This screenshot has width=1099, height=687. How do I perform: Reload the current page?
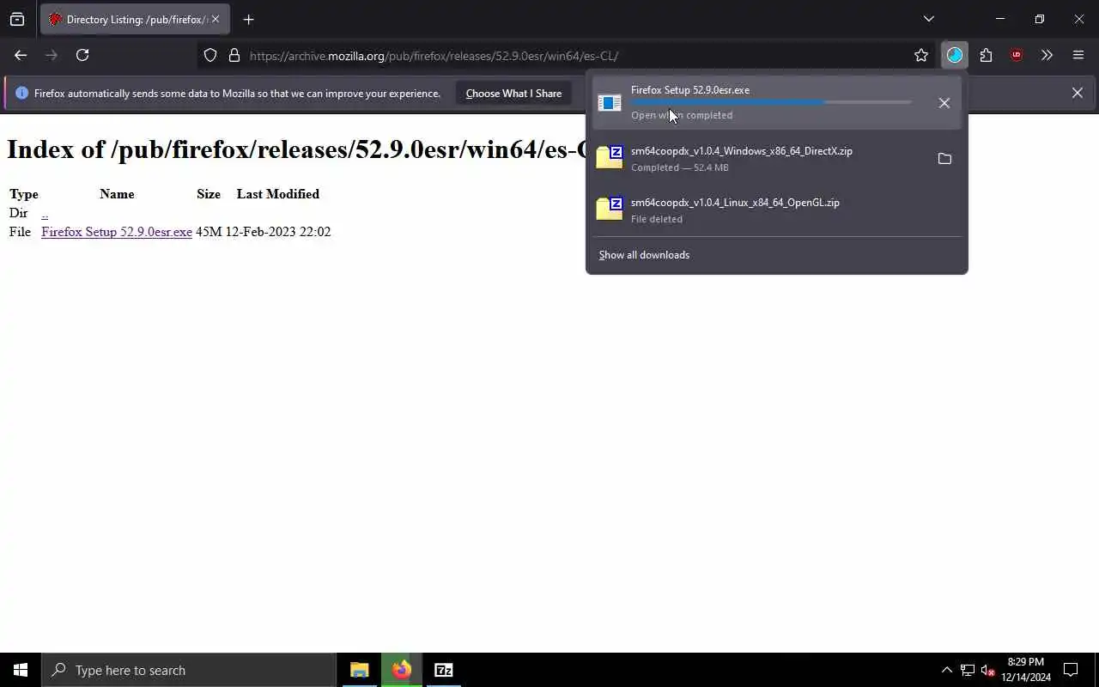pyautogui.click(x=82, y=55)
